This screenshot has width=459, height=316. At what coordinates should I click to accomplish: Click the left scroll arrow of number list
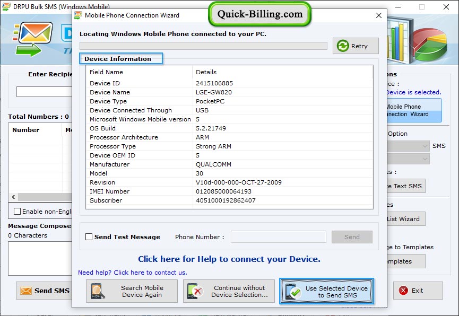click(x=13, y=197)
